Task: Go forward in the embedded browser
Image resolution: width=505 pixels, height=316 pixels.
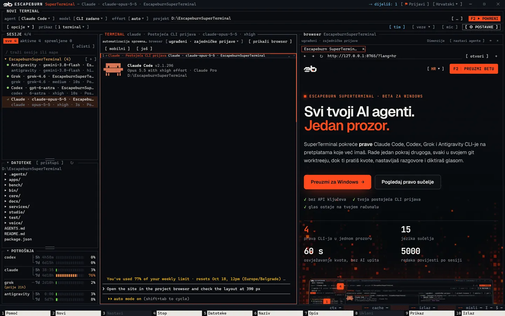Action: tap(313, 56)
